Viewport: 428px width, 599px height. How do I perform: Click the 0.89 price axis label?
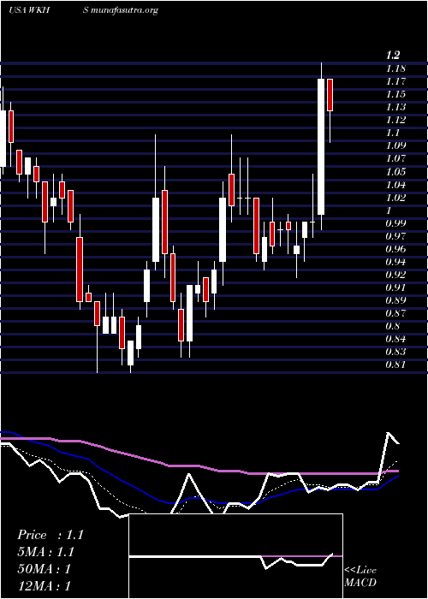tap(395, 300)
